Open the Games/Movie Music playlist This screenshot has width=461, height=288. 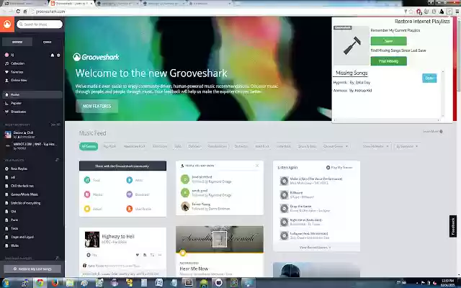(24, 194)
